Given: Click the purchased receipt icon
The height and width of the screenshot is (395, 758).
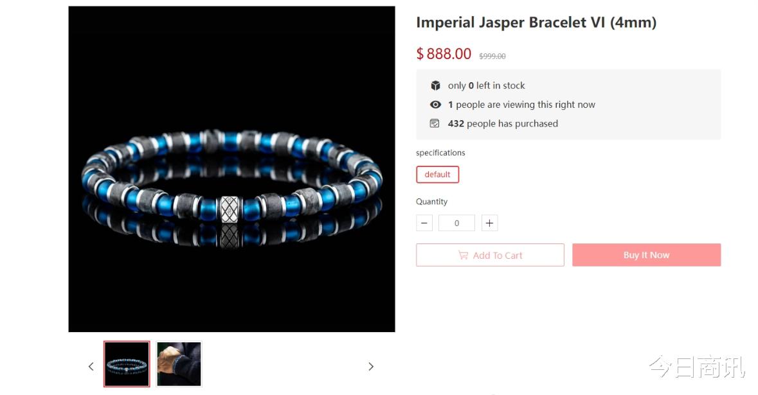Looking at the screenshot, I should (x=435, y=123).
